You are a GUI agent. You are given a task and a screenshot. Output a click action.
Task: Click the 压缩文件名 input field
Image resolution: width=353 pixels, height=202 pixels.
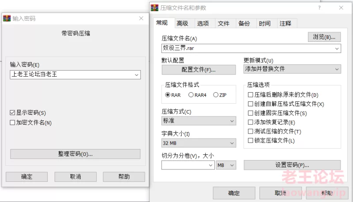pos(251,48)
